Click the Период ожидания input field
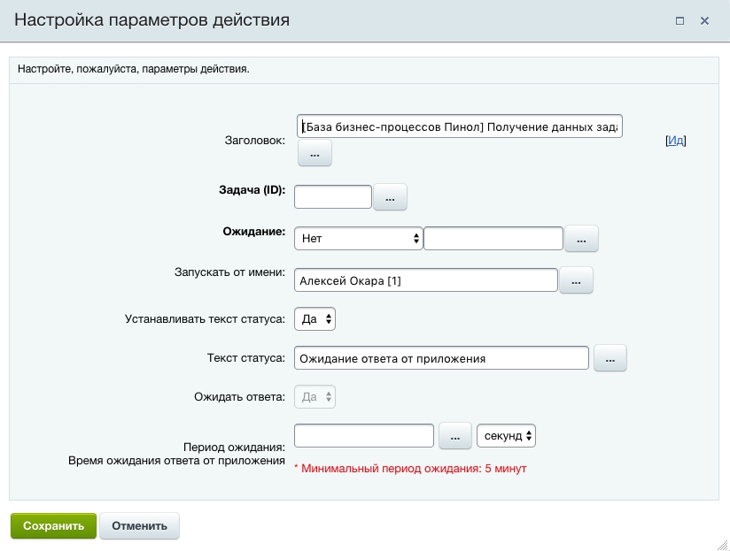The height and width of the screenshot is (551, 730). coord(363,436)
